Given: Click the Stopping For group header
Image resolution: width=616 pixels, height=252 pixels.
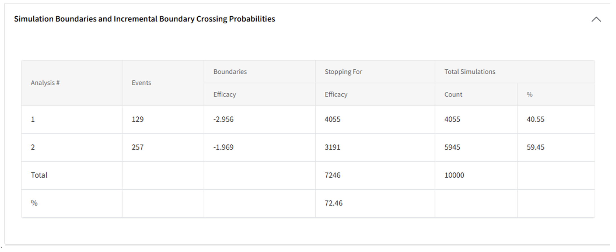Looking at the screenshot, I should (x=343, y=72).
